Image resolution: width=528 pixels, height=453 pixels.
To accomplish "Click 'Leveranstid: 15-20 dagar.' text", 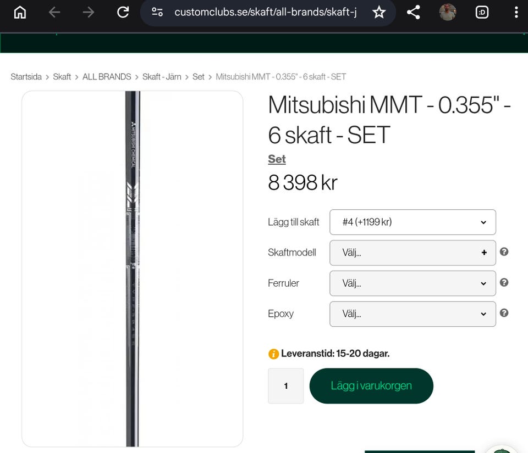I will pos(335,354).
